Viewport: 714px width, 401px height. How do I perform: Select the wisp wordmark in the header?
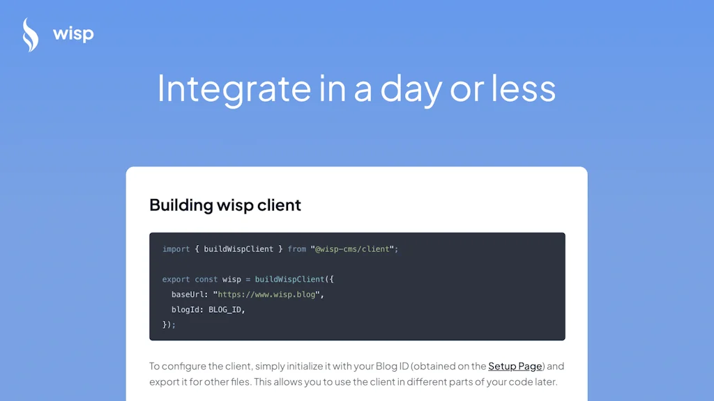(x=73, y=33)
